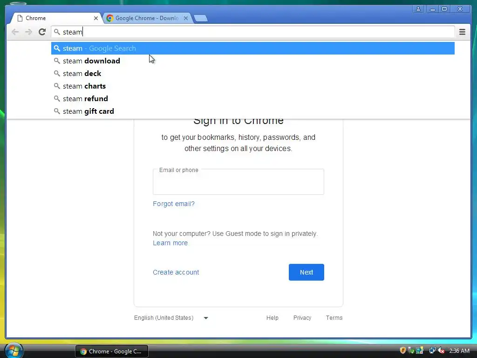Reload the current page

(42, 32)
